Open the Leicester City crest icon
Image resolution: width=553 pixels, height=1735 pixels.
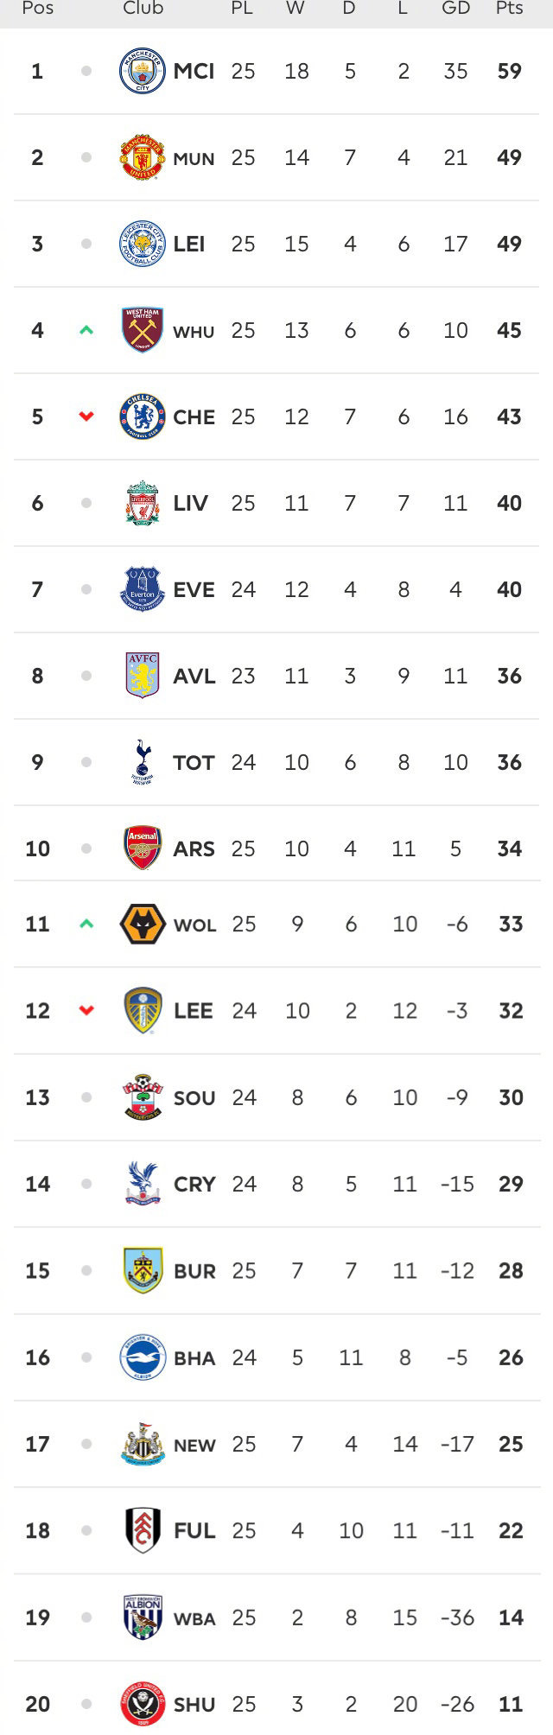click(x=143, y=244)
